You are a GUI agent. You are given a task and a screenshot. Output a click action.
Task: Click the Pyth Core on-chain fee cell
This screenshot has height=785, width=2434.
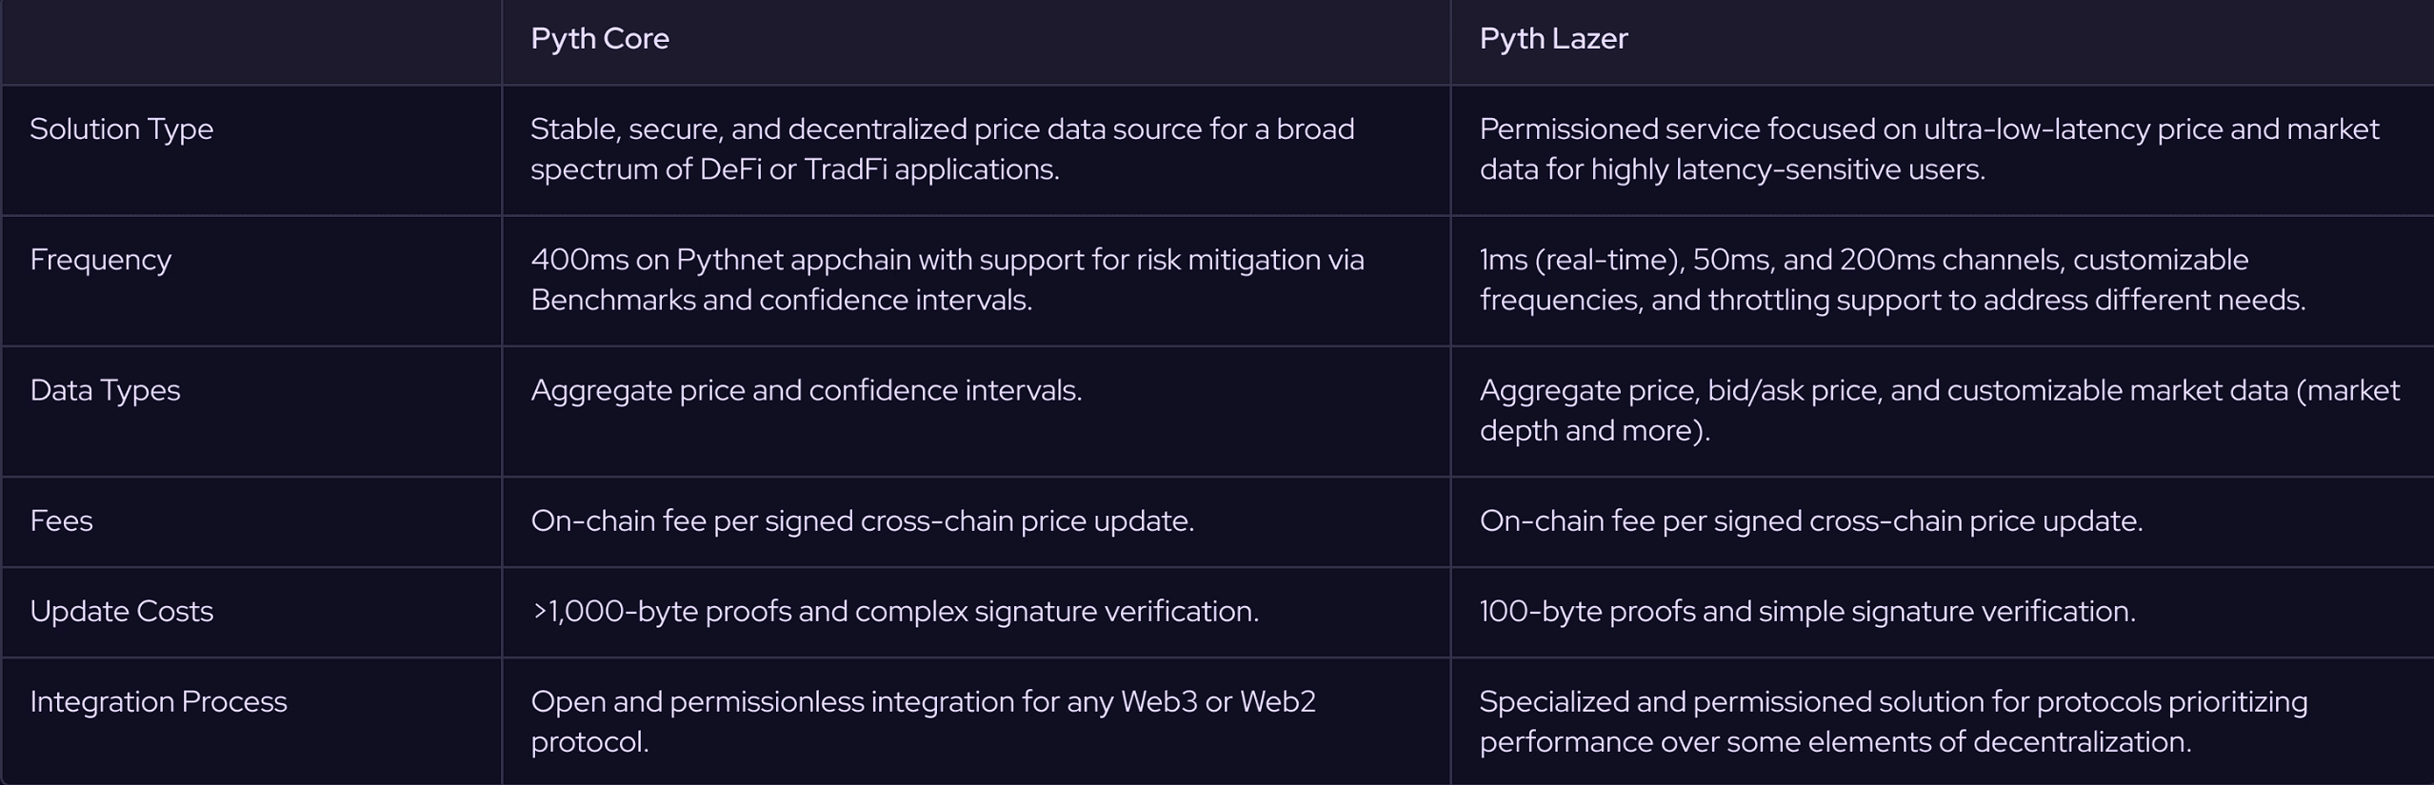(x=863, y=520)
